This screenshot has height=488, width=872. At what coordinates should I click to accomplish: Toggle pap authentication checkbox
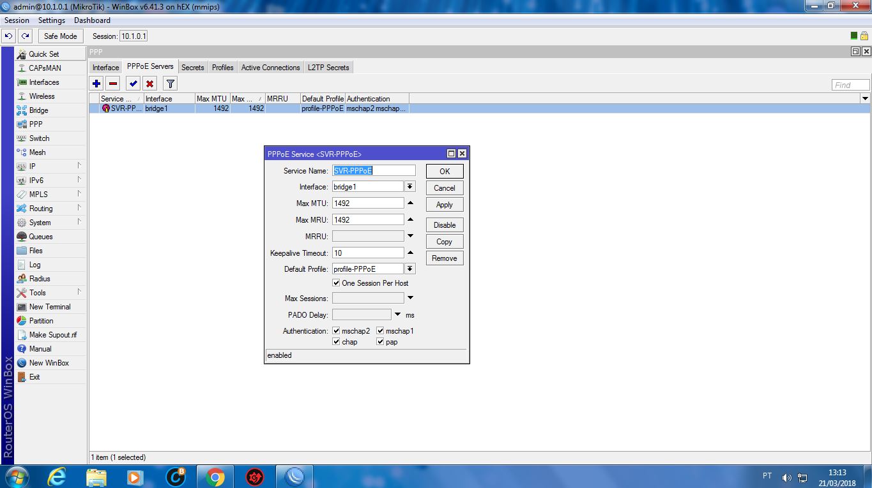pos(380,342)
